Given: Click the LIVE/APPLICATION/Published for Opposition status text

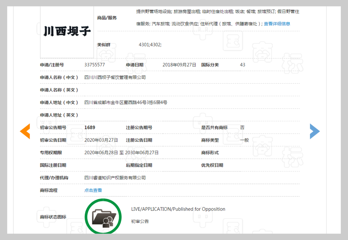Looking at the screenshot, I should 178,209.
